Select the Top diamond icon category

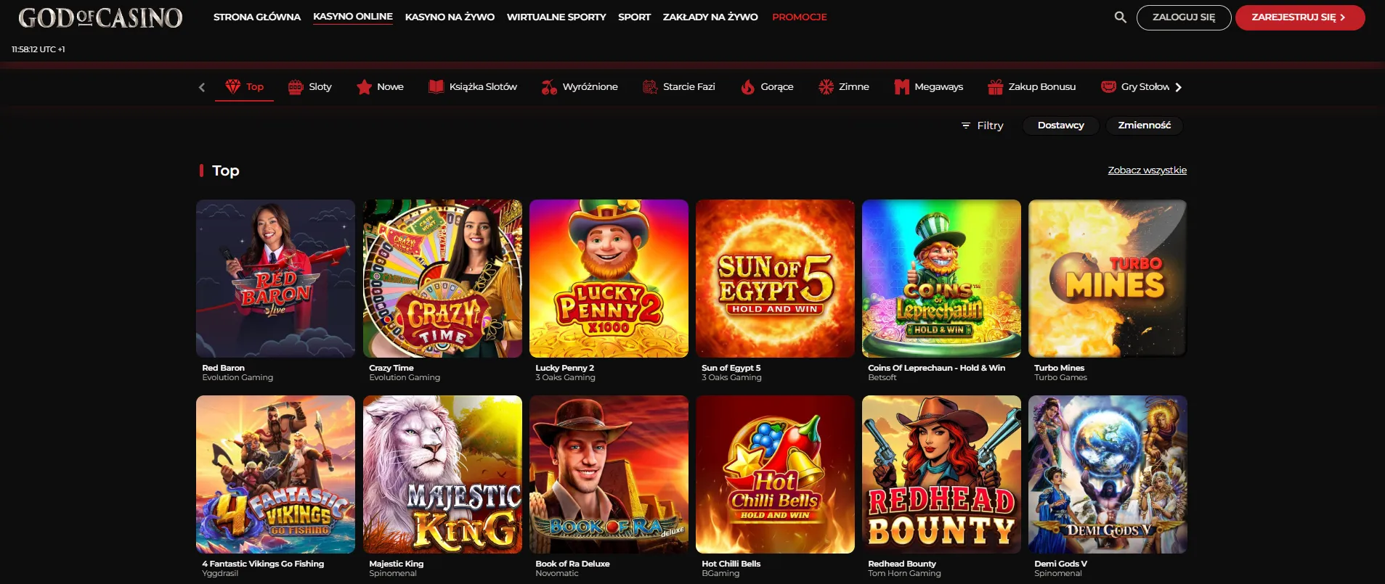pyautogui.click(x=232, y=86)
